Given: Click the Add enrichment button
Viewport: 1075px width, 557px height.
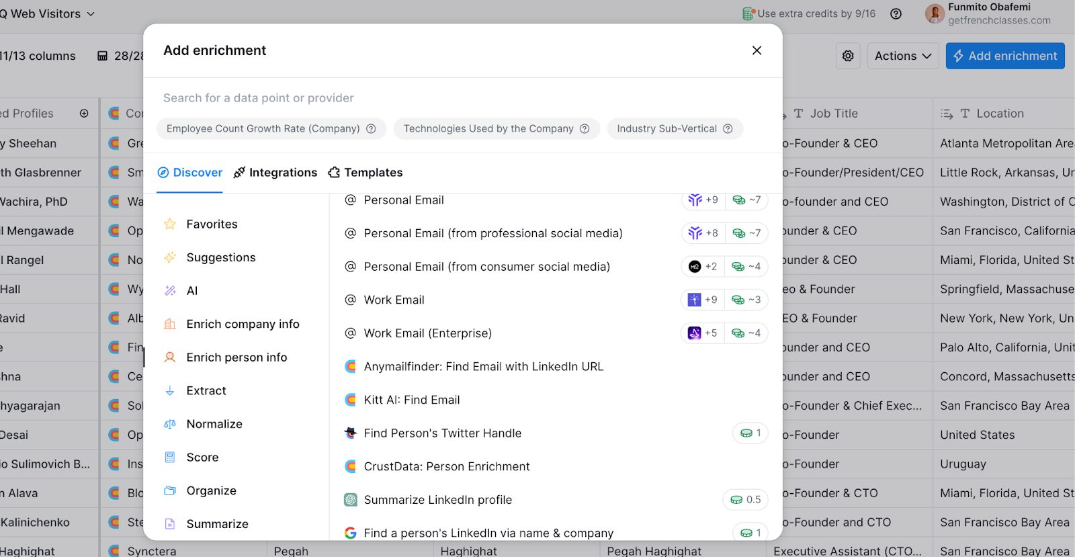Looking at the screenshot, I should [x=1005, y=56].
